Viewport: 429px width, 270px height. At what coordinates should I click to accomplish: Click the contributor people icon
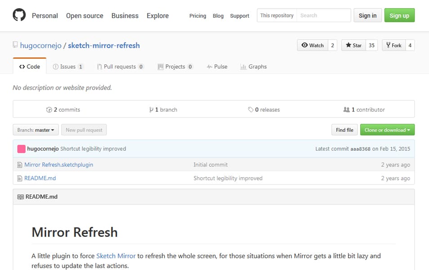point(346,110)
